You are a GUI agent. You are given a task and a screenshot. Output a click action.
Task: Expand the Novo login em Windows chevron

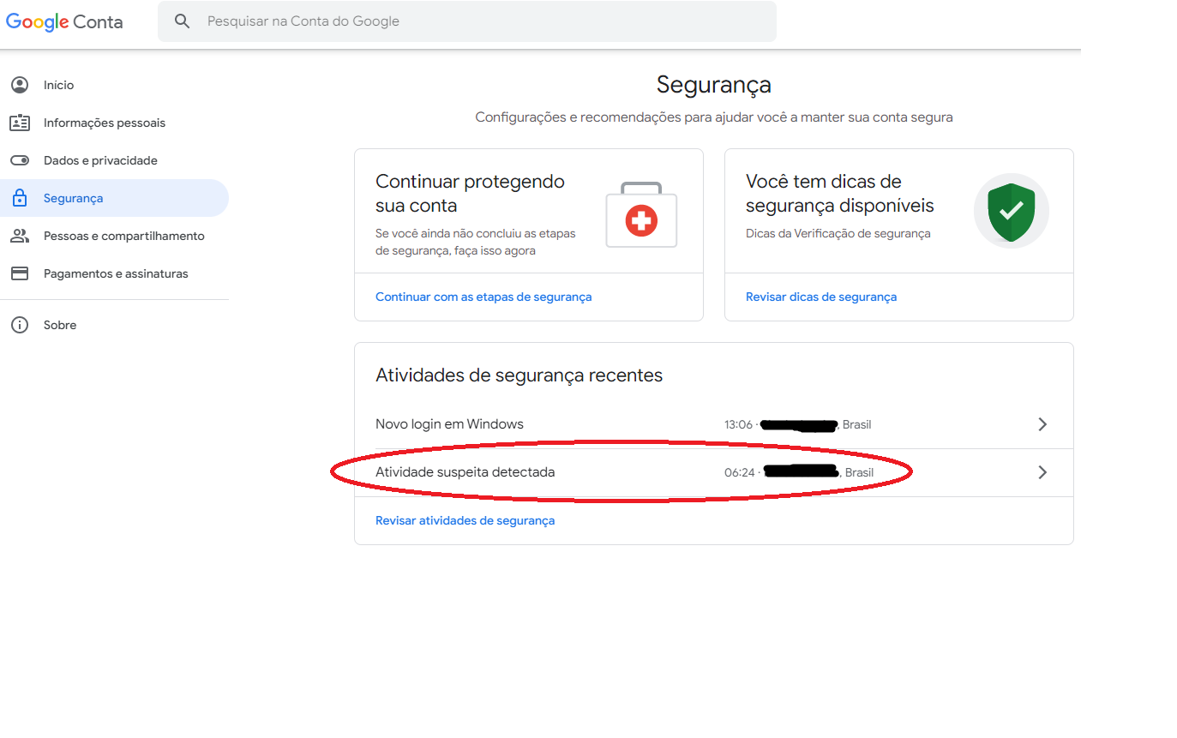point(1042,424)
